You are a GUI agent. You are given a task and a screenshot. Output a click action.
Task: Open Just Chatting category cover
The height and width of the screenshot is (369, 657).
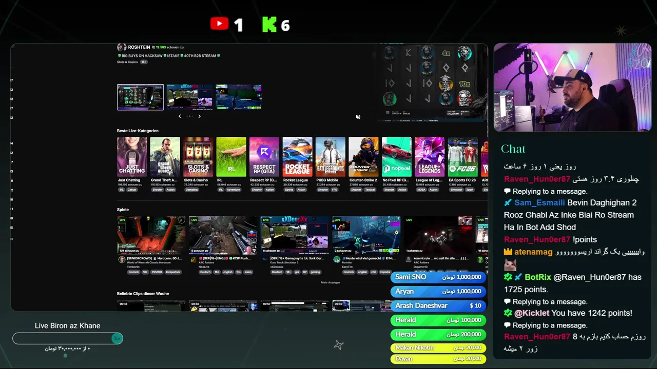click(x=132, y=157)
